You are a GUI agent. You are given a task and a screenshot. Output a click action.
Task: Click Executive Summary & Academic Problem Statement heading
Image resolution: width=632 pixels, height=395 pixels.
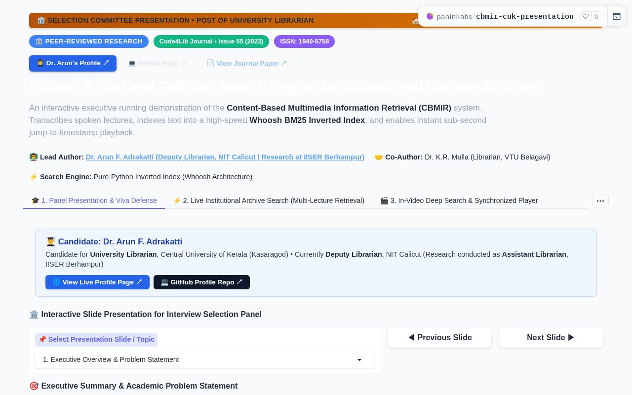click(x=133, y=386)
